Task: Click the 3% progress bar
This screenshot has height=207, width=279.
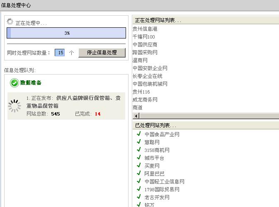Action: 66,33
